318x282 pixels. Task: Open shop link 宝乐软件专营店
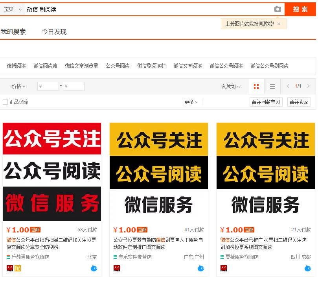[x=135, y=257]
